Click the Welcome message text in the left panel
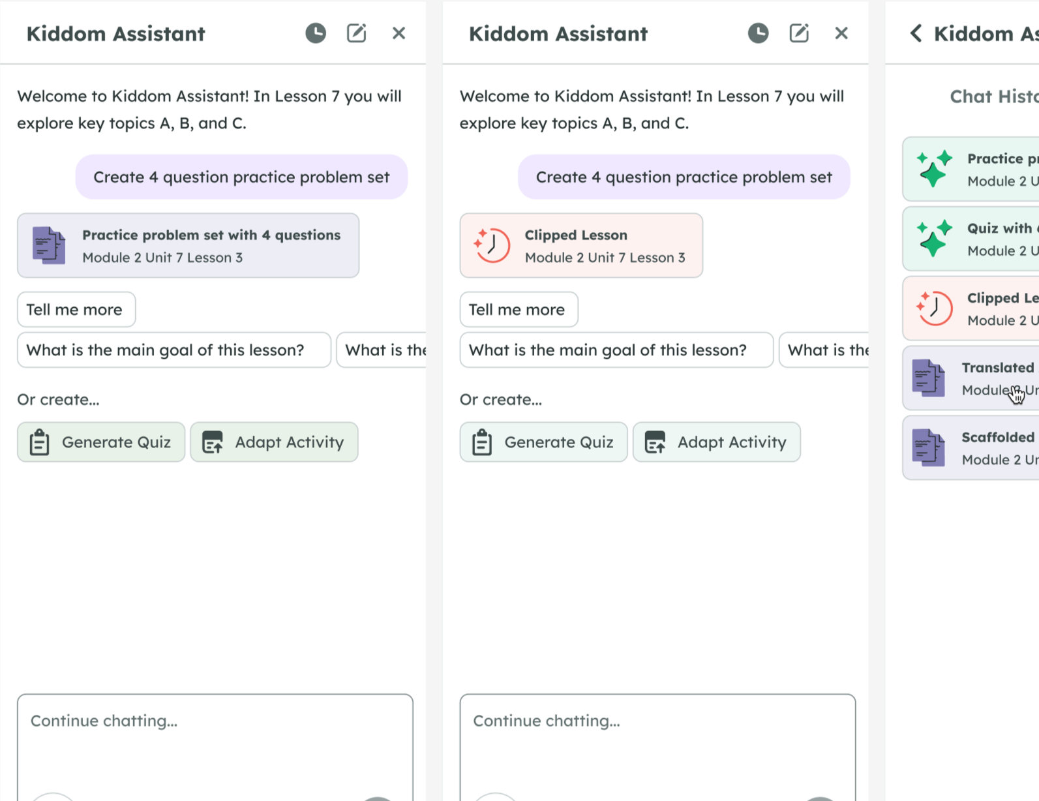Screen dimensions: 1039x801 [x=209, y=110]
